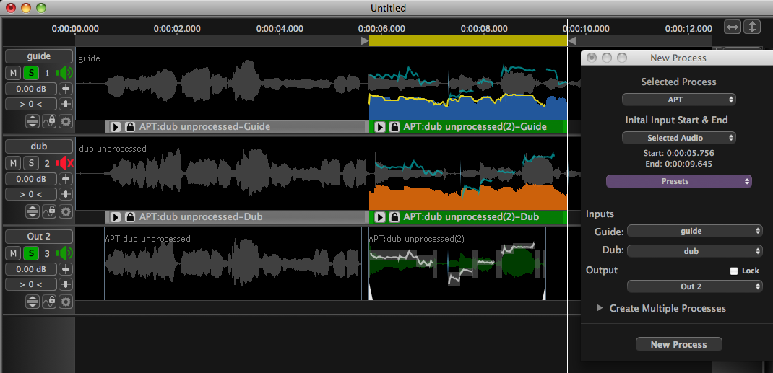Image resolution: width=773 pixels, height=373 pixels.
Task: Click the dub track waveform lock icon
Action: click(49, 211)
